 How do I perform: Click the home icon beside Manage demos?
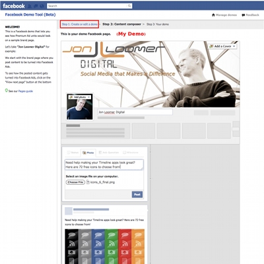coord(213,15)
